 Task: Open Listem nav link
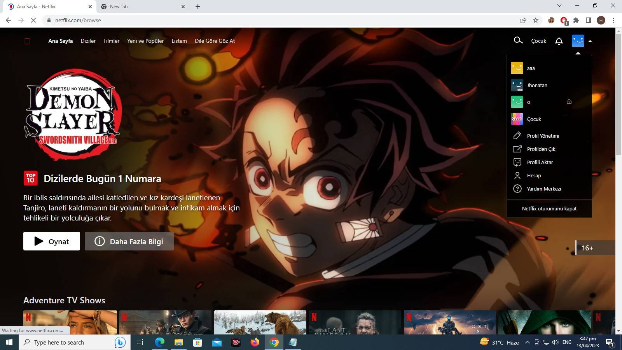(x=179, y=41)
